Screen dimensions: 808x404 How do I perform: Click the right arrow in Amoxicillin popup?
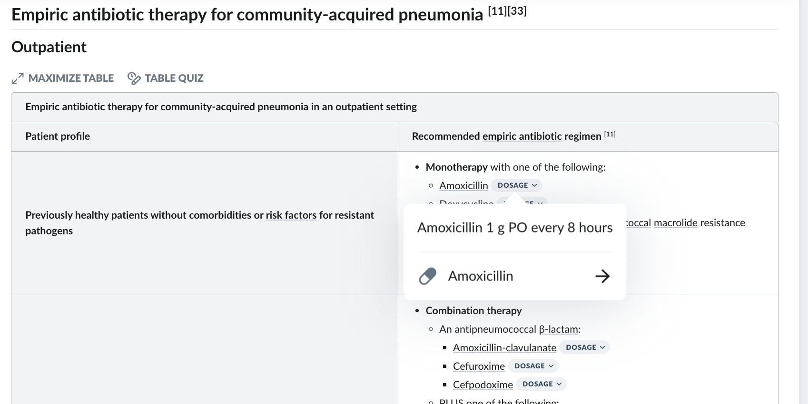(x=602, y=276)
